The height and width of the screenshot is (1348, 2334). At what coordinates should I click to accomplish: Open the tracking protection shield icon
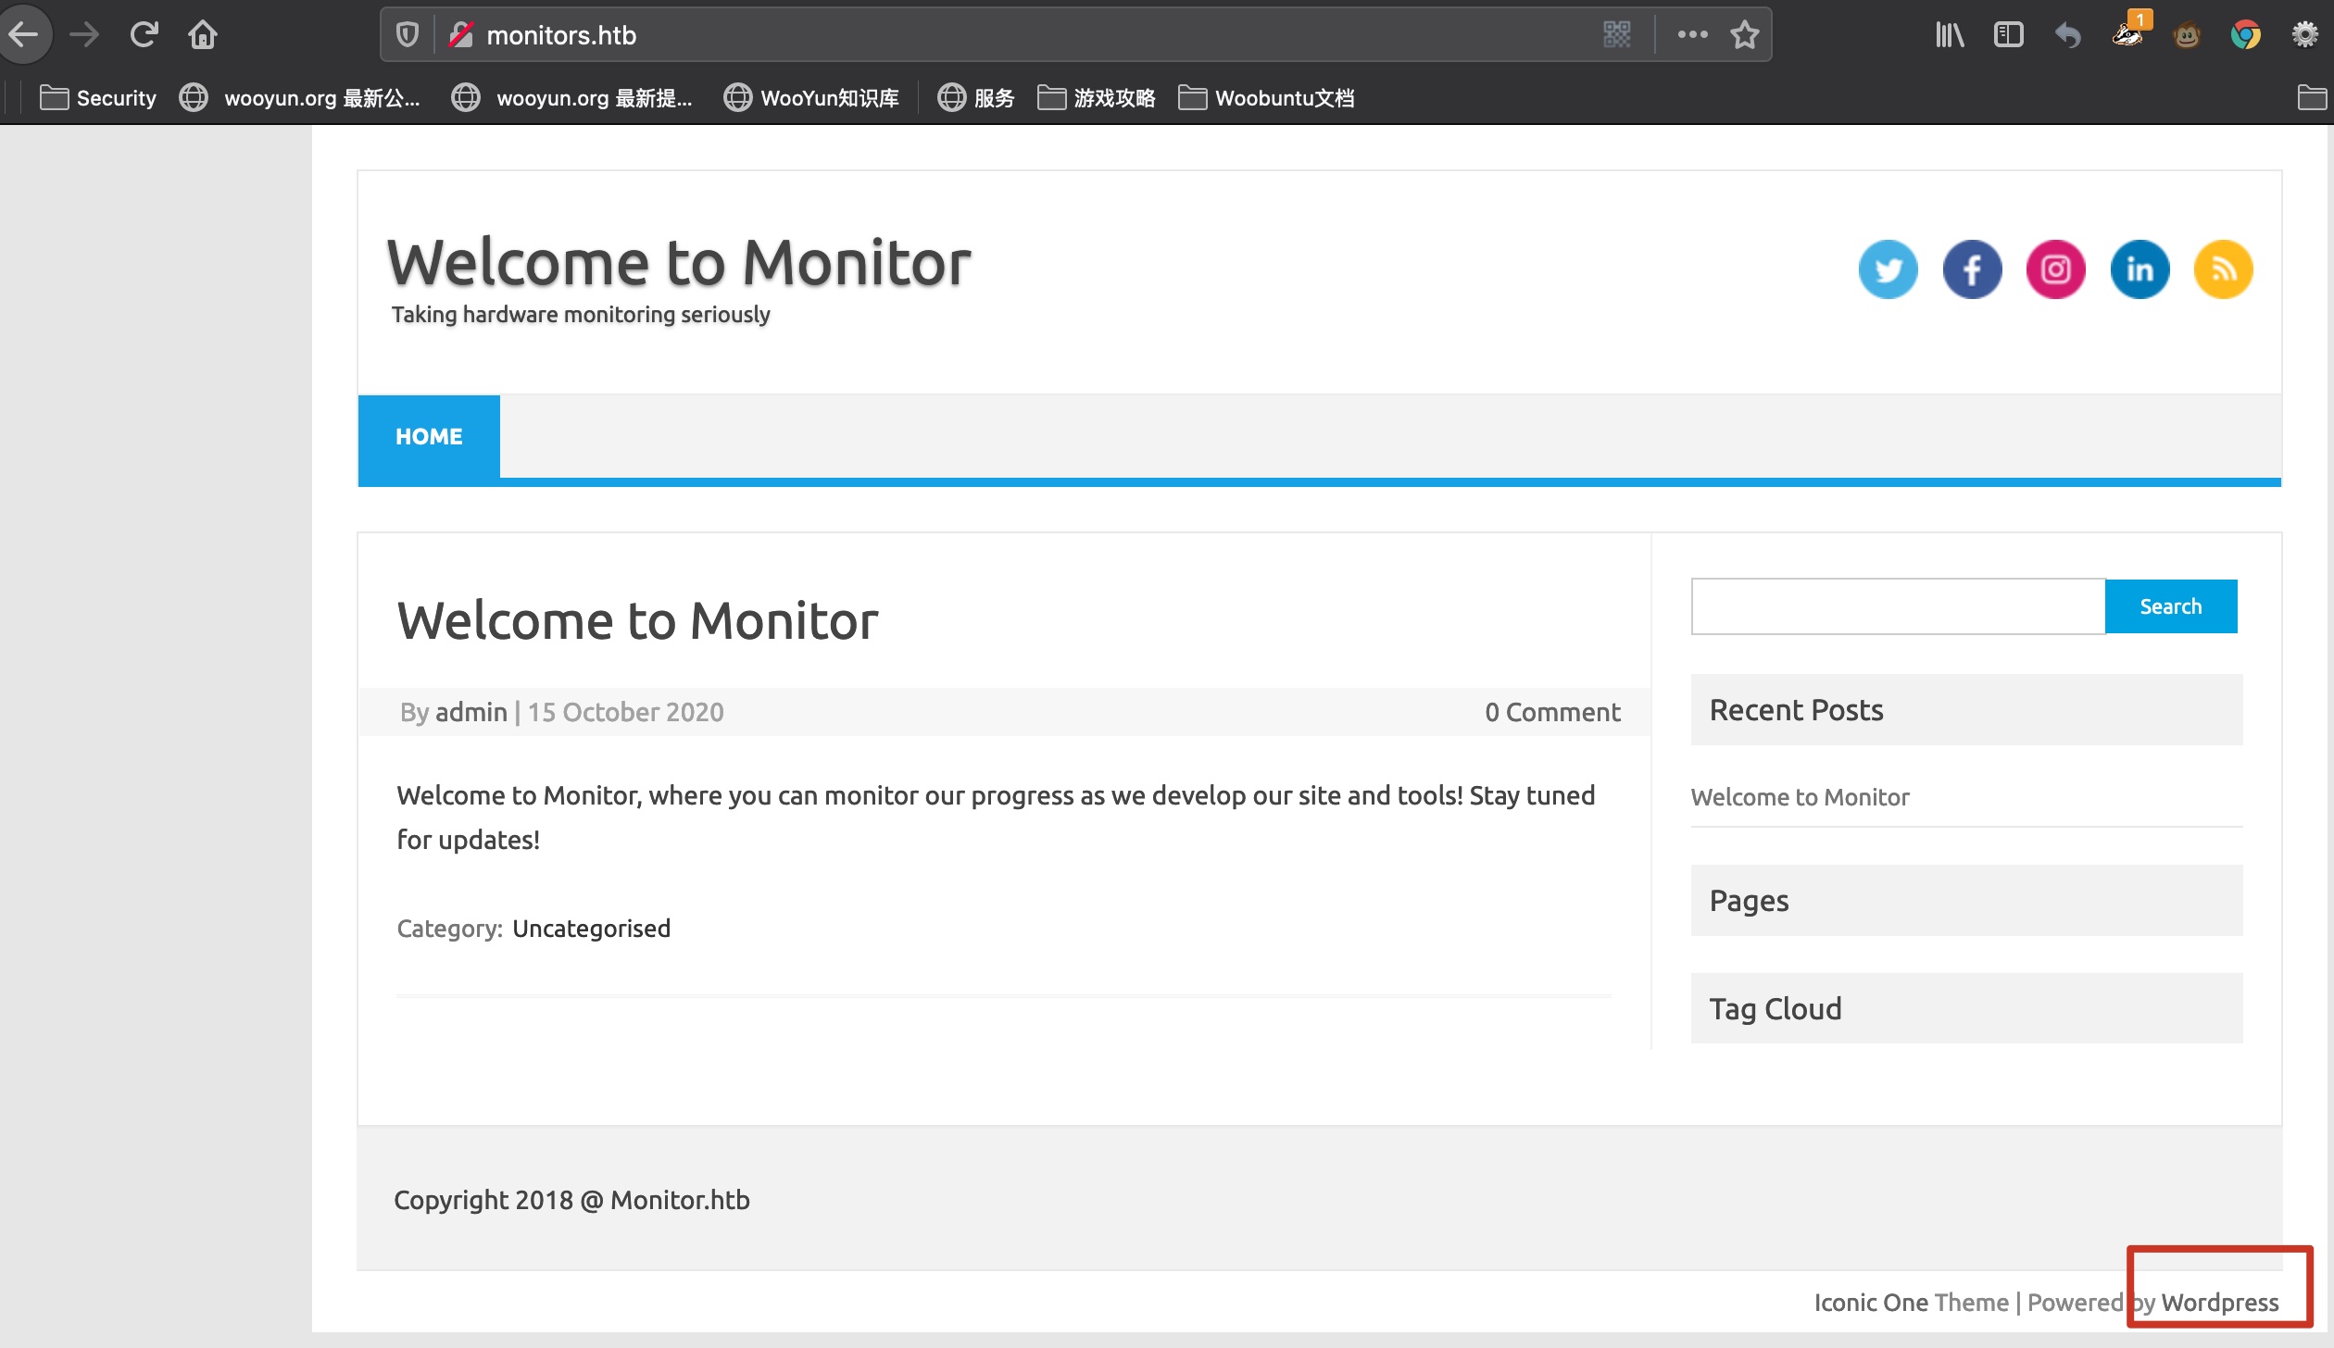(408, 35)
